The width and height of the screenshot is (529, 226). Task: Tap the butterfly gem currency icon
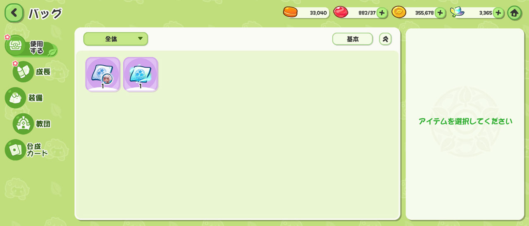(458, 12)
